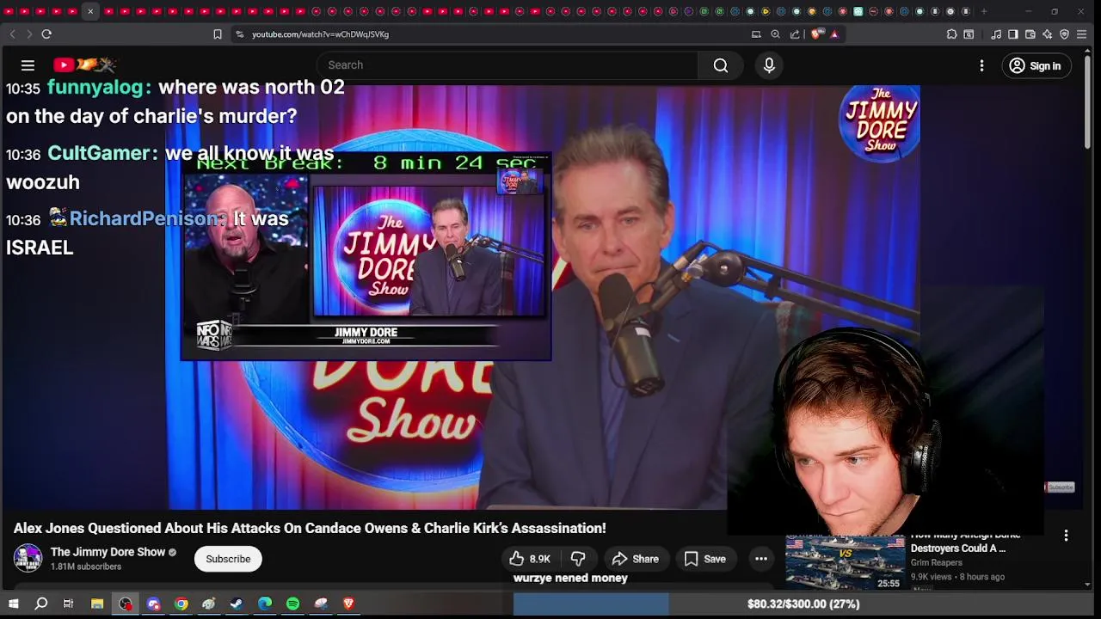The image size is (1101, 619).
Task: Open Google Chrome from taskbar
Action: click(181, 604)
